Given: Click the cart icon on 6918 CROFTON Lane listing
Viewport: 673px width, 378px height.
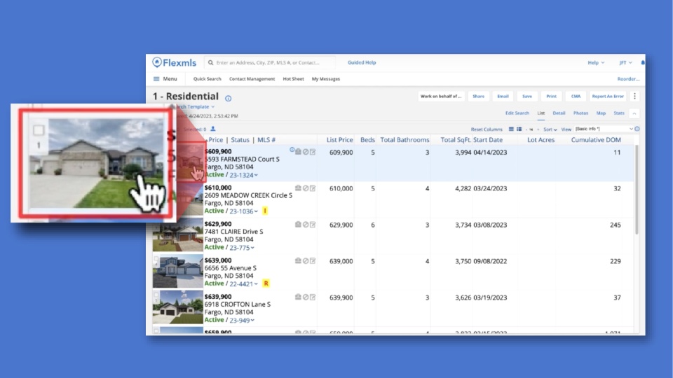Looking at the screenshot, I should [x=298, y=297].
